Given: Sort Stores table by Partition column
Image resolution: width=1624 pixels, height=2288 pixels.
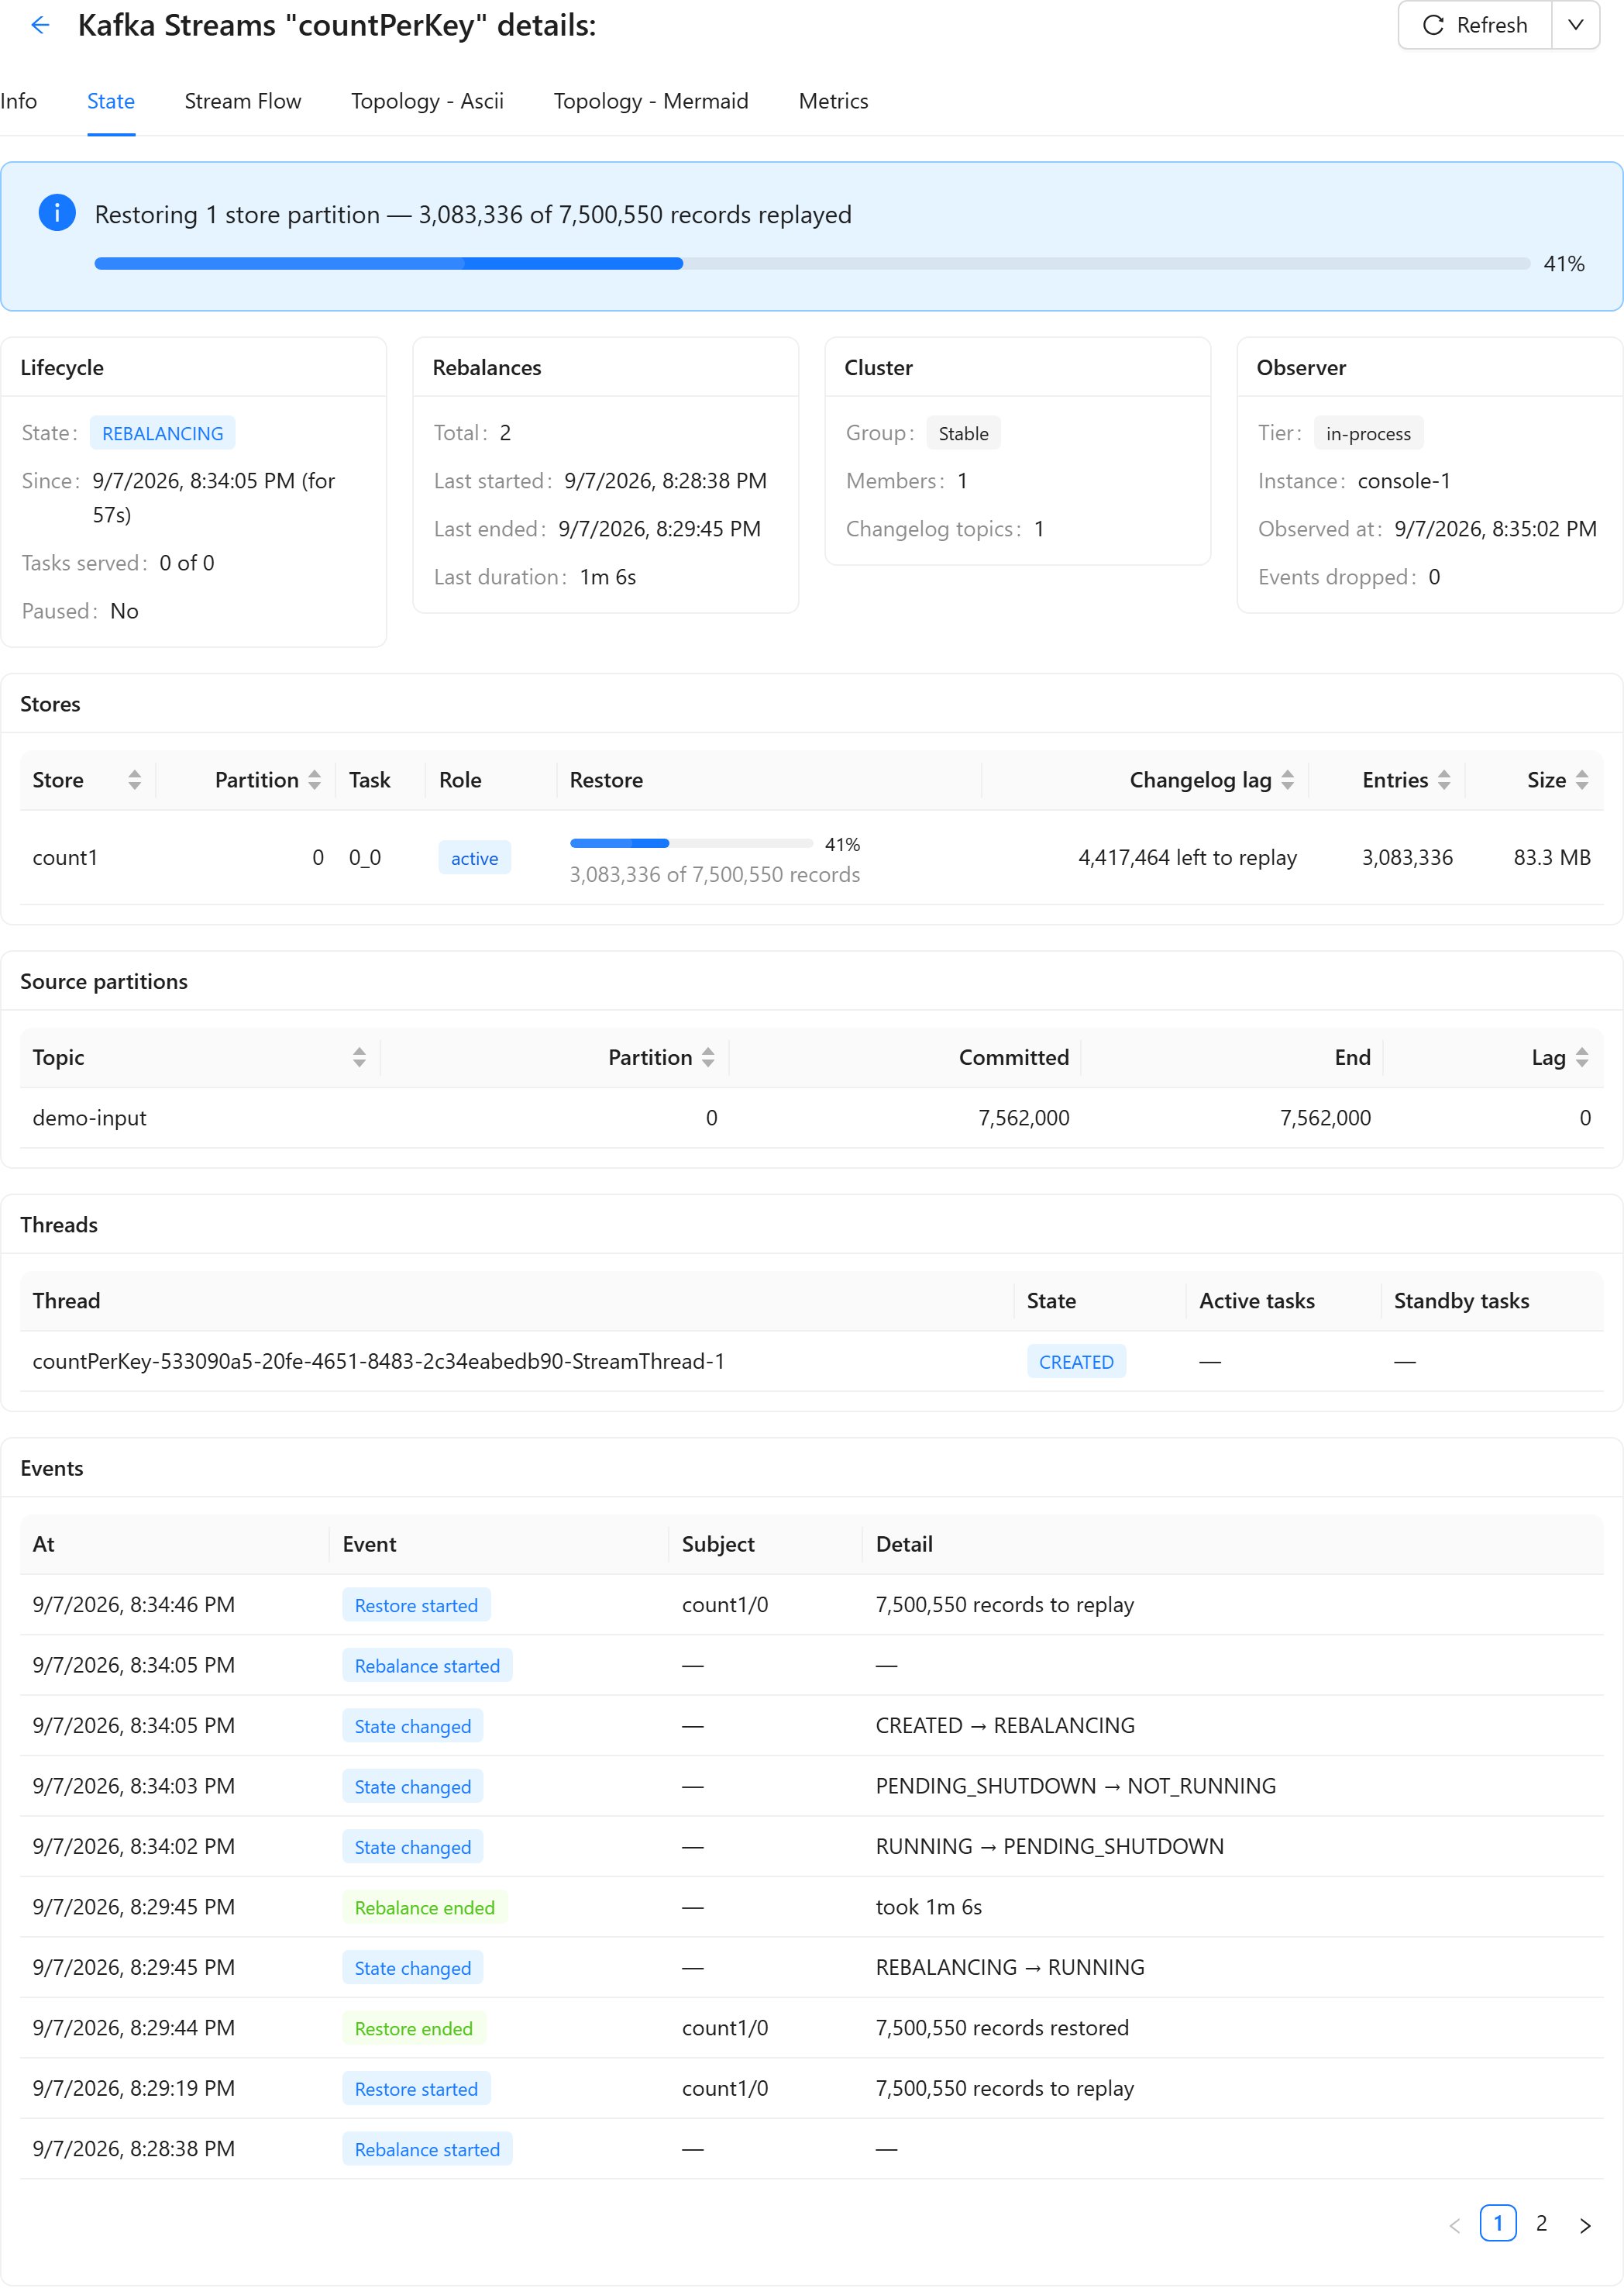Looking at the screenshot, I should point(314,780).
